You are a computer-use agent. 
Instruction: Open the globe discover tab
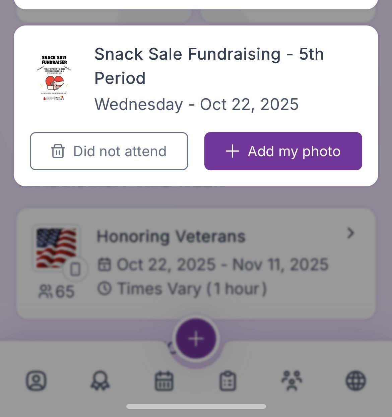[x=355, y=381]
